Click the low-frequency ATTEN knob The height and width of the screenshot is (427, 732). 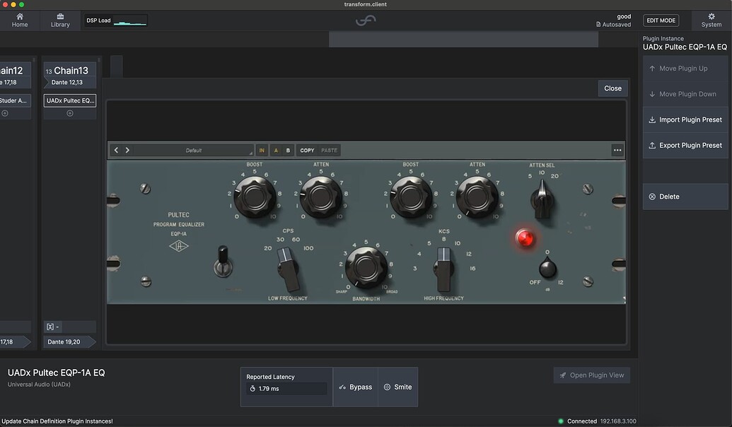pyautogui.click(x=321, y=197)
